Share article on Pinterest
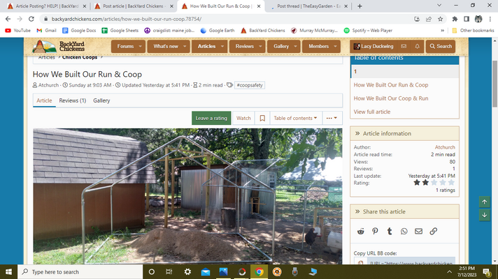Viewport: 498px width, 279px height. click(x=375, y=231)
